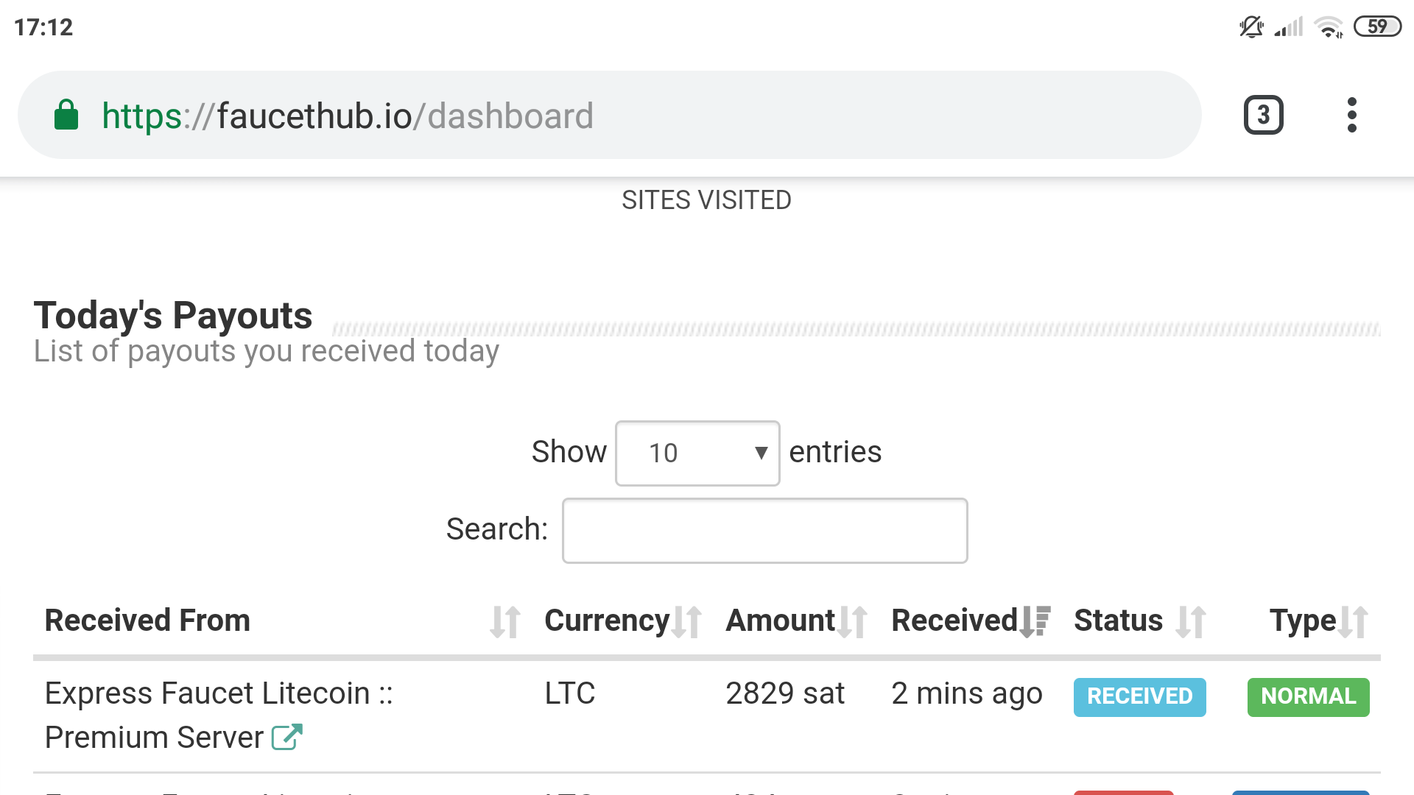1414x795 pixels.
Task: Open external link icon for Premium Server
Action: pyautogui.click(x=287, y=737)
